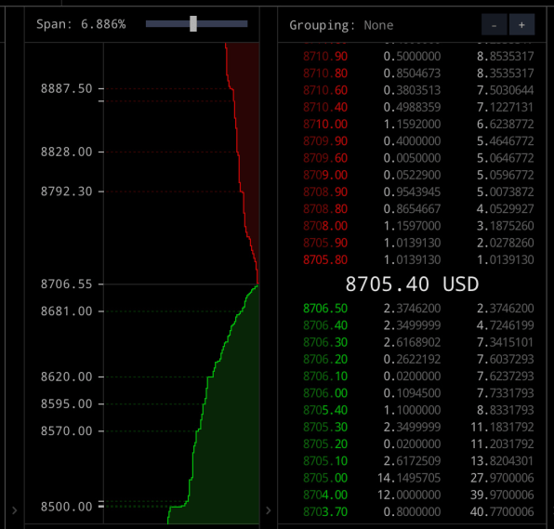Click the 8887.50 depth chart label
This screenshot has height=529, width=554.
66,88
